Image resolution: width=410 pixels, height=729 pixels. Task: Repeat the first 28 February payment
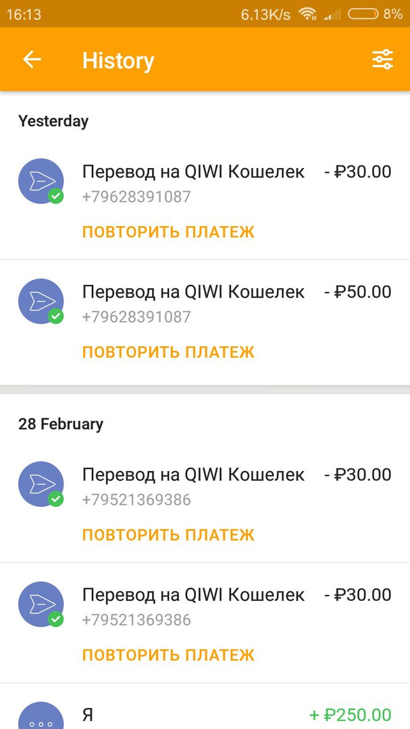pyautogui.click(x=168, y=535)
